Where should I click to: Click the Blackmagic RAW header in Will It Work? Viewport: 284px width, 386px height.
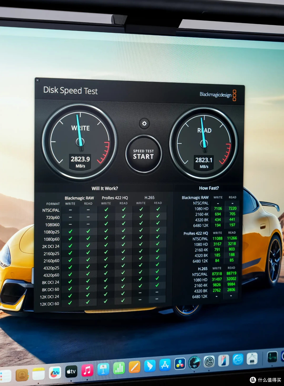point(79,198)
